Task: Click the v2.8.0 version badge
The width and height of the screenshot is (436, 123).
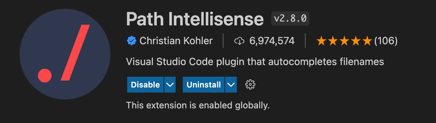Action: coord(290,19)
